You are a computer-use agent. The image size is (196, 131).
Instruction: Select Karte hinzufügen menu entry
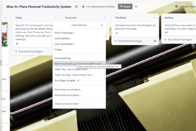tap(79, 33)
